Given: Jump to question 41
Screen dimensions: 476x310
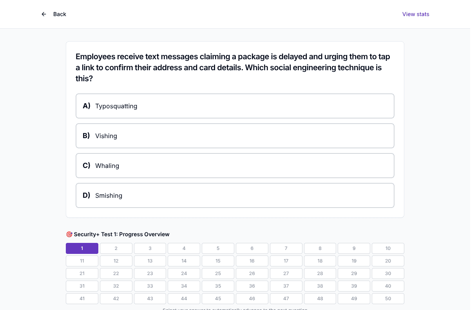Looking at the screenshot, I should [x=82, y=299].
